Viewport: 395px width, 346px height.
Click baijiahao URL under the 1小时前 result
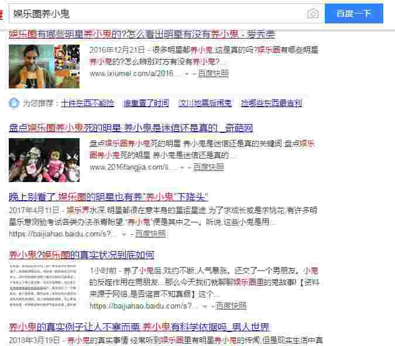pos(140,306)
